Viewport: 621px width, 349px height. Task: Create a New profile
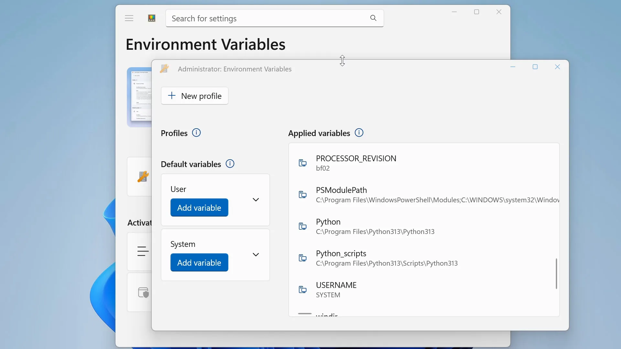click(195, 96)
